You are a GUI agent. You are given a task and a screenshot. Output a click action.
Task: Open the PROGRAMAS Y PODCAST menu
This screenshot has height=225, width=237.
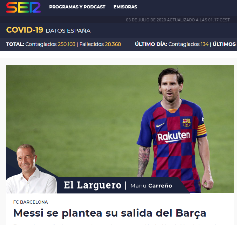(77, 7)
